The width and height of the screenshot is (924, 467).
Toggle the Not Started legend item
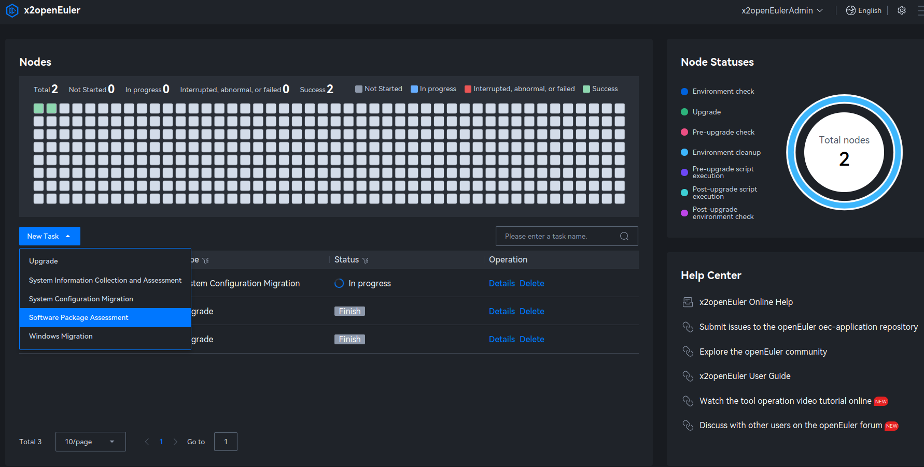coord(379,89)
